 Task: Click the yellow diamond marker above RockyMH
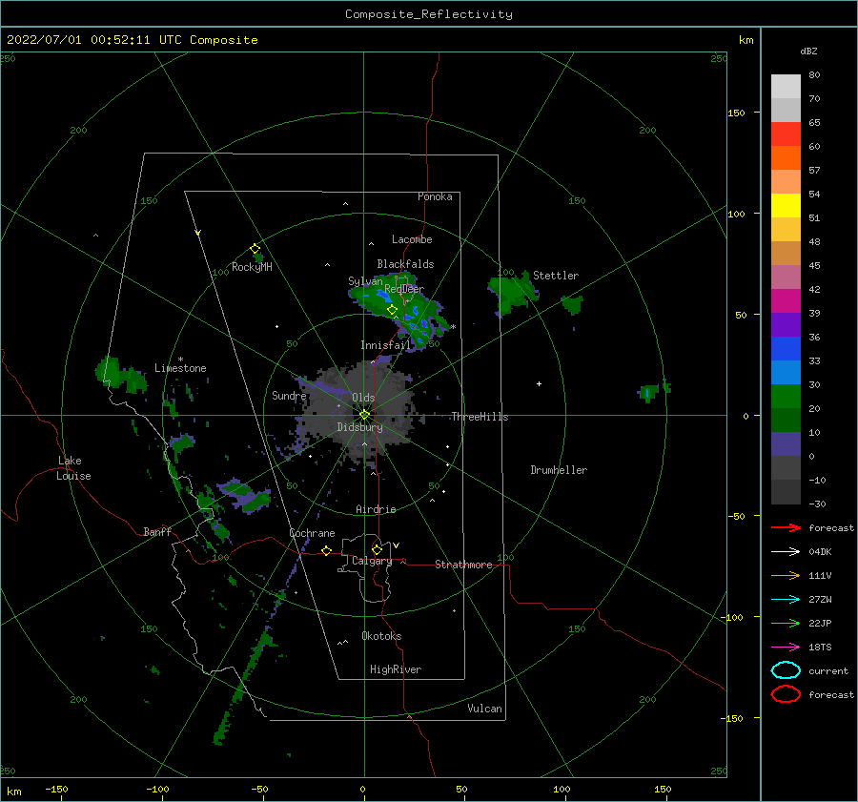(x=255, y=249)
